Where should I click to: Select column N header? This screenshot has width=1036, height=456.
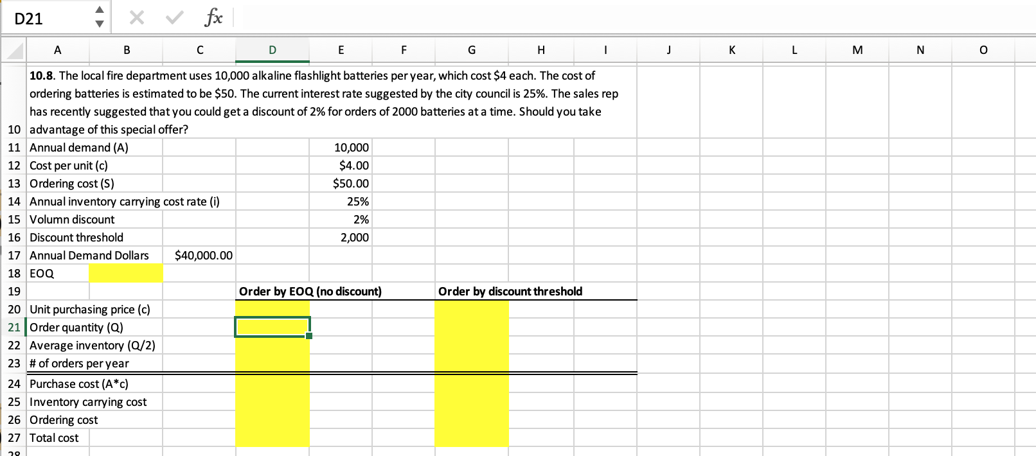point(920,50)
